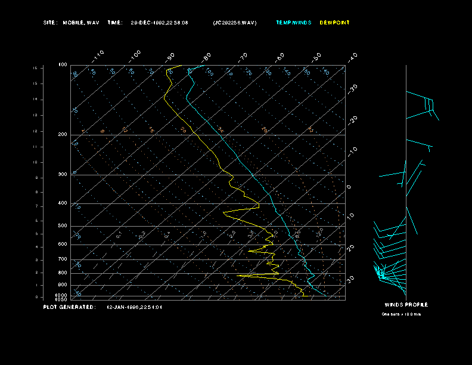Click the -110 temperature axis label
The height and width of the screenshot is (365, 472).
[x=98, y=56]
